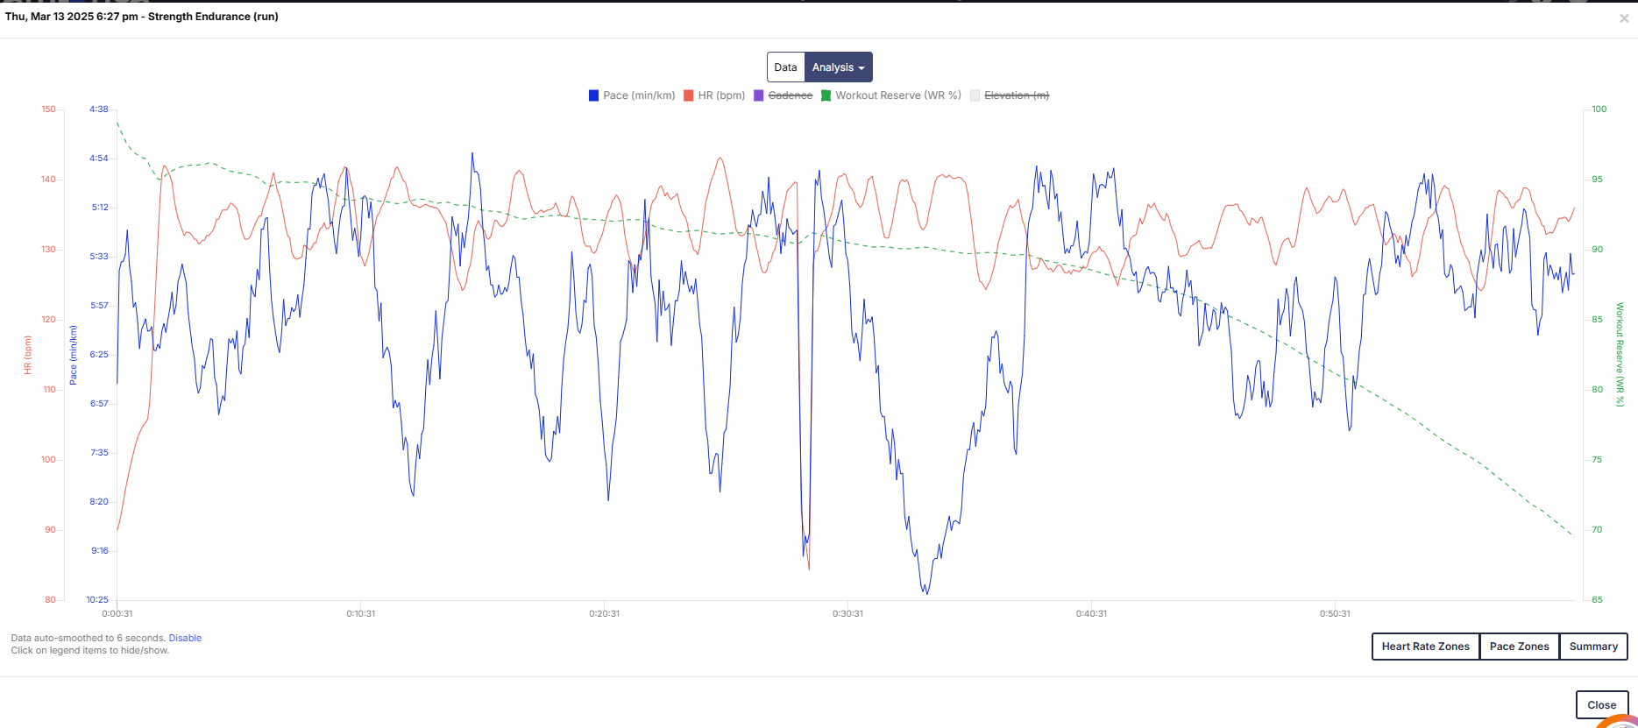
Task: Click the 0:50:31 time axis label
Action: click(1336, 613)
